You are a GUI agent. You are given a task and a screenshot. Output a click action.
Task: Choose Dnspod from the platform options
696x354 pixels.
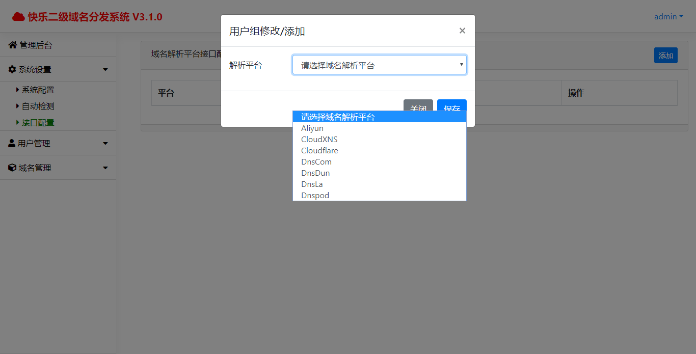315,195
